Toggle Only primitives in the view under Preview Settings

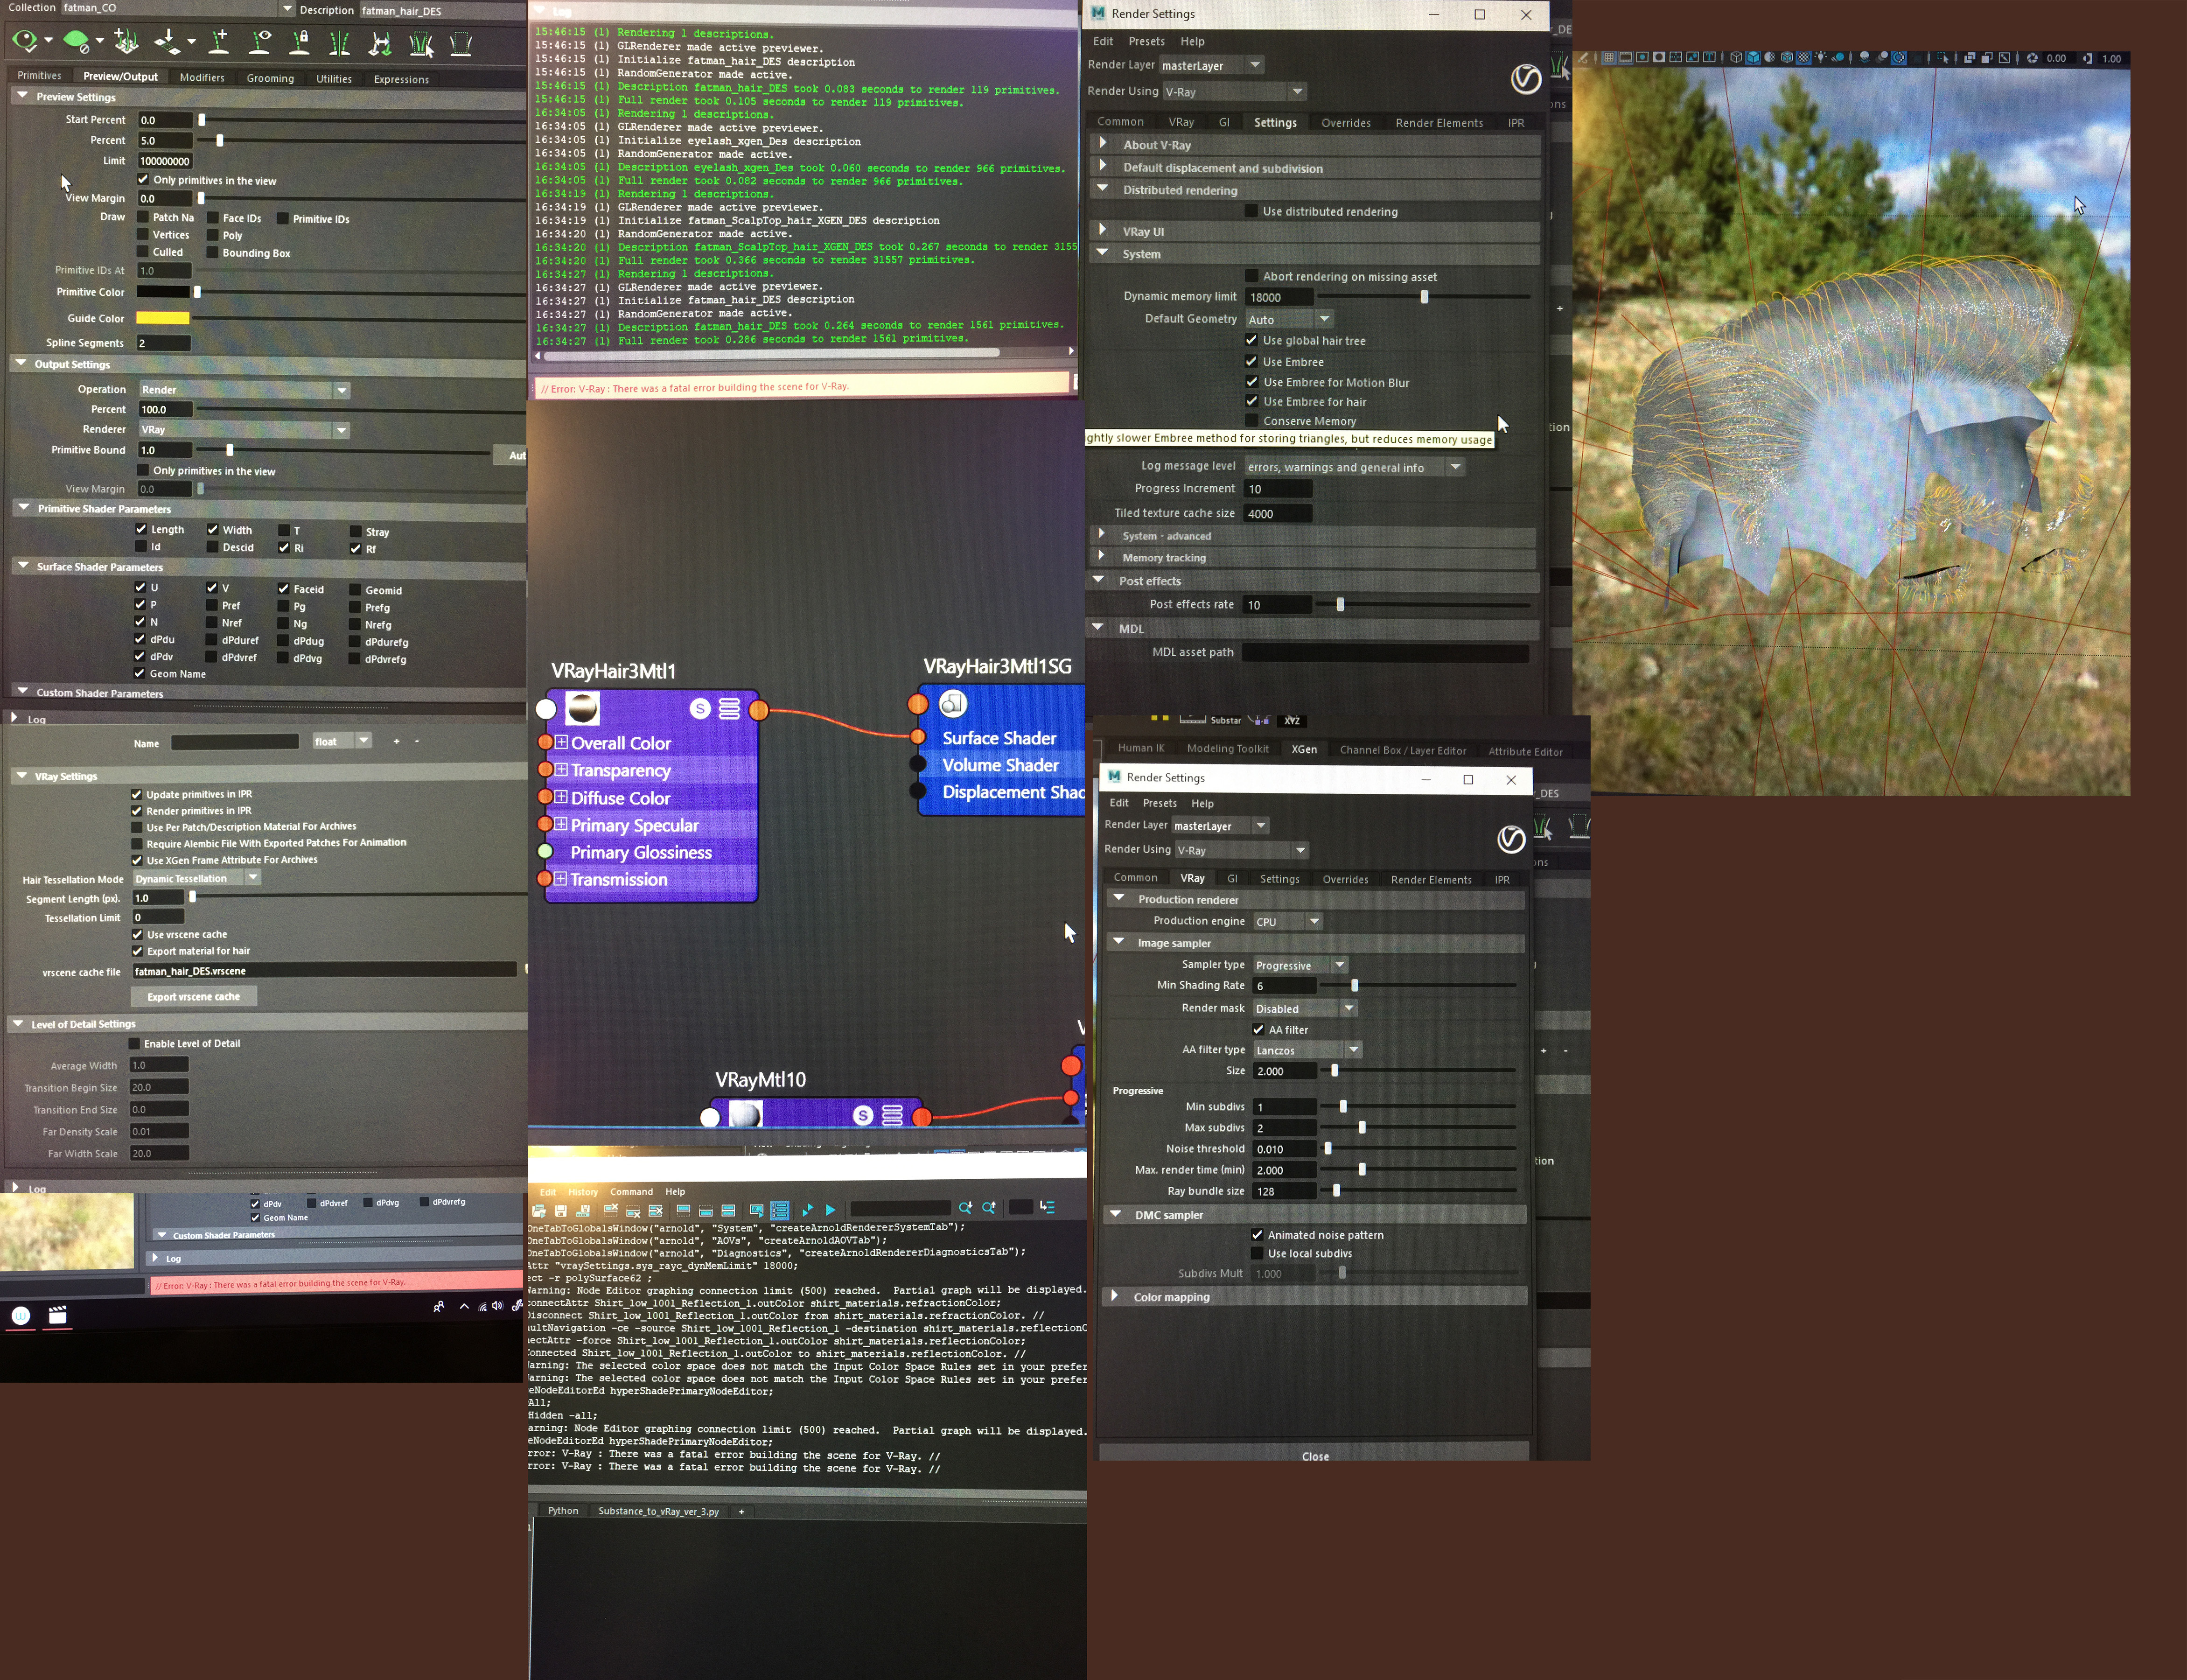(143, 179)
